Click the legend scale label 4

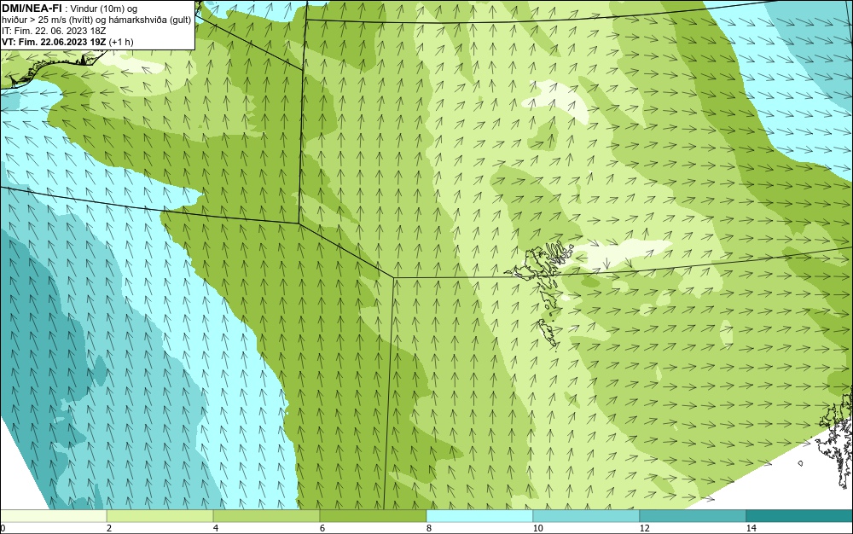216,529
